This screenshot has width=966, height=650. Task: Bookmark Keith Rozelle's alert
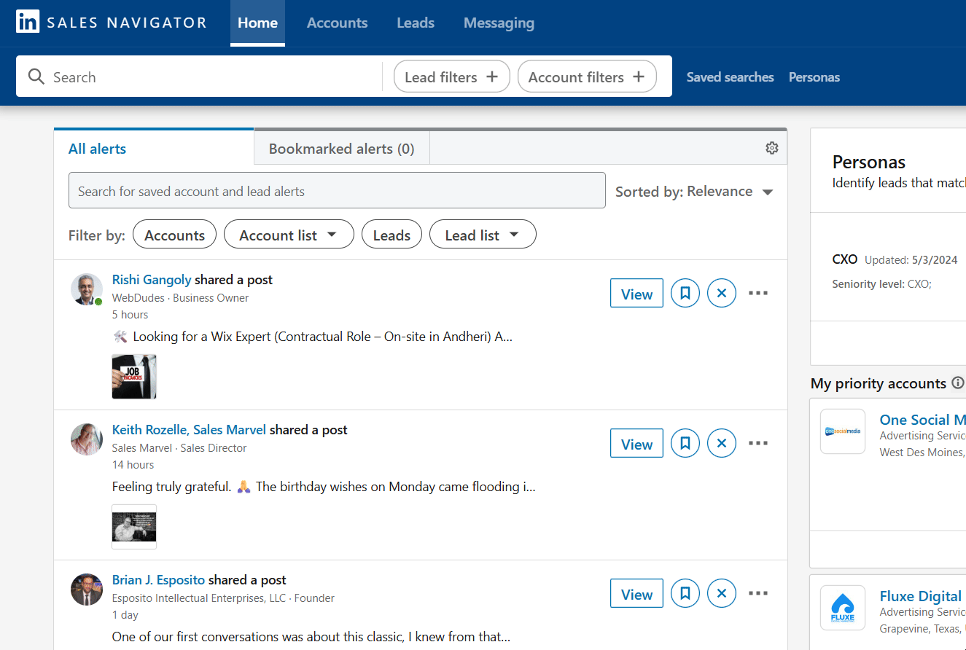[685, 442]
